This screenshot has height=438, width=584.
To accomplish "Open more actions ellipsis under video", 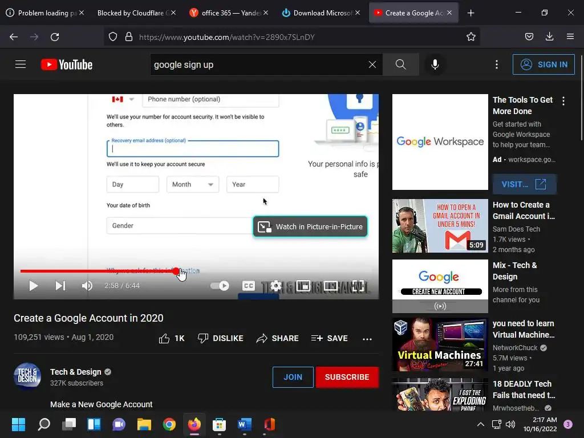I will point(367,339).
